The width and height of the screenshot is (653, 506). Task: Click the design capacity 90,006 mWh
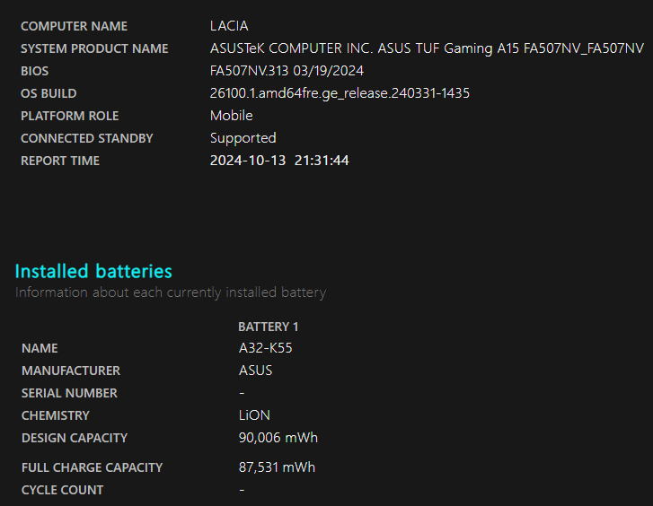click(x=278, y=438)
